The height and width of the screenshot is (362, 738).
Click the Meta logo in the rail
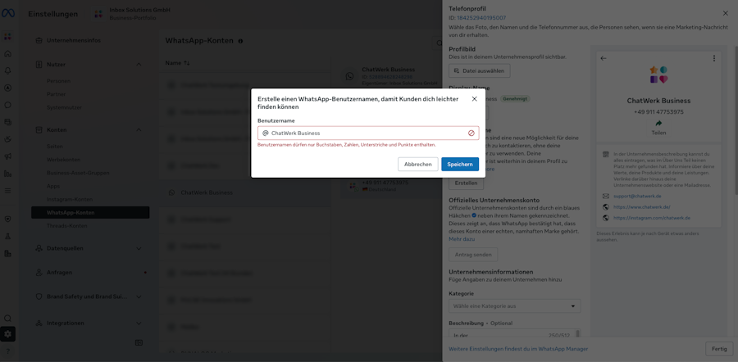8,14
